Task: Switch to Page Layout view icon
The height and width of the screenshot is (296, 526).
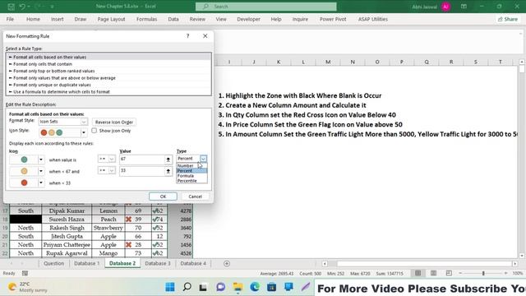Action: [x=433, y=273]
